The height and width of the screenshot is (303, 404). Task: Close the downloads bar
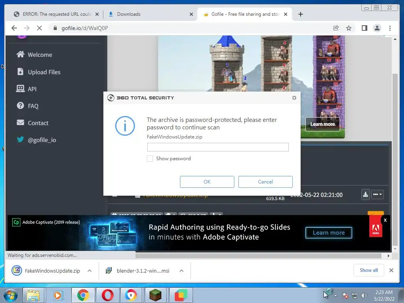pos(391,270)
